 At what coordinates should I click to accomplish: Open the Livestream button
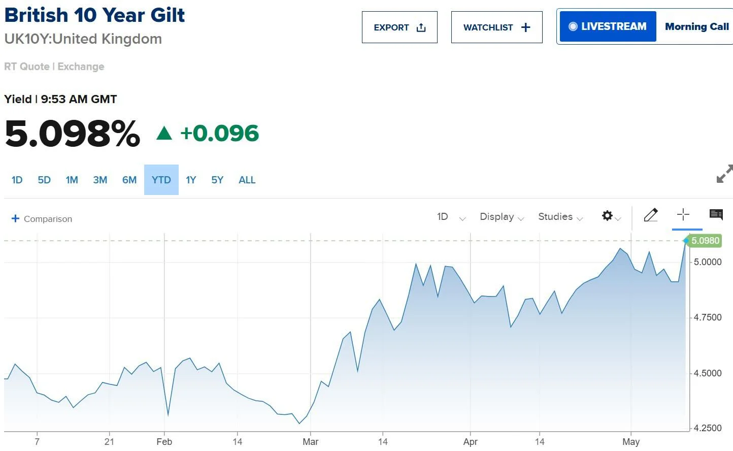click(608, 26)
